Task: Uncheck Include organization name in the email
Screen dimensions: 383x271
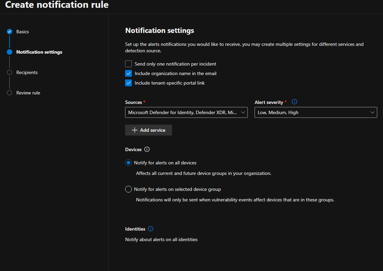Action: (x=128, y=73)
